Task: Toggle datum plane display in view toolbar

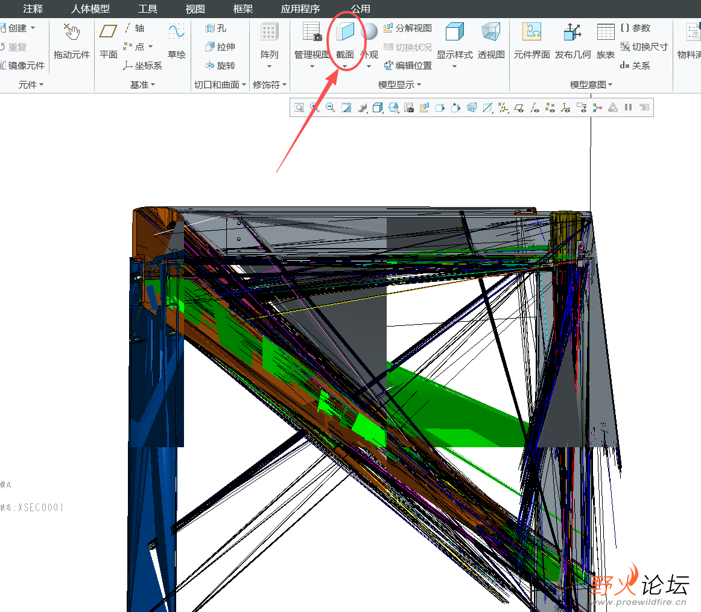Action: click(x=519, y=108)
